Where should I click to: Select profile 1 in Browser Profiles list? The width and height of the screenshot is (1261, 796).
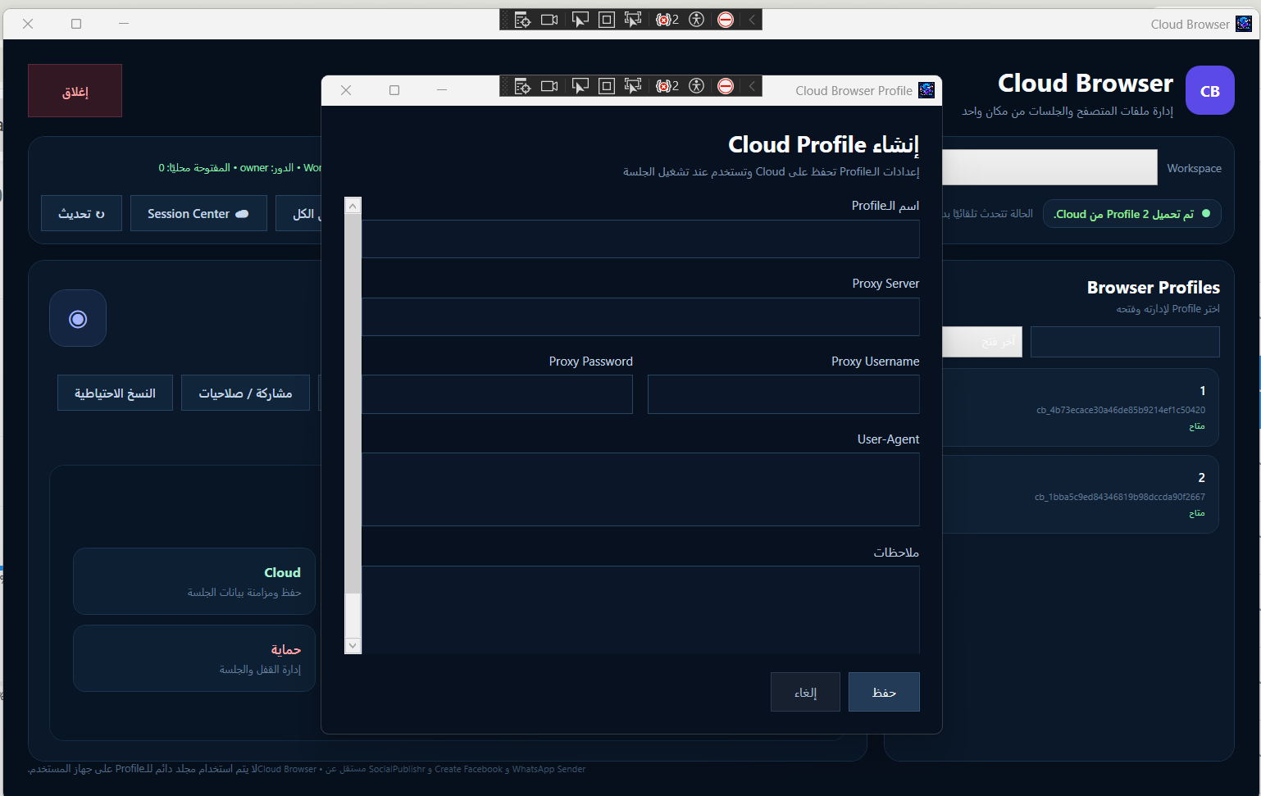click(x=1081, y=407)
